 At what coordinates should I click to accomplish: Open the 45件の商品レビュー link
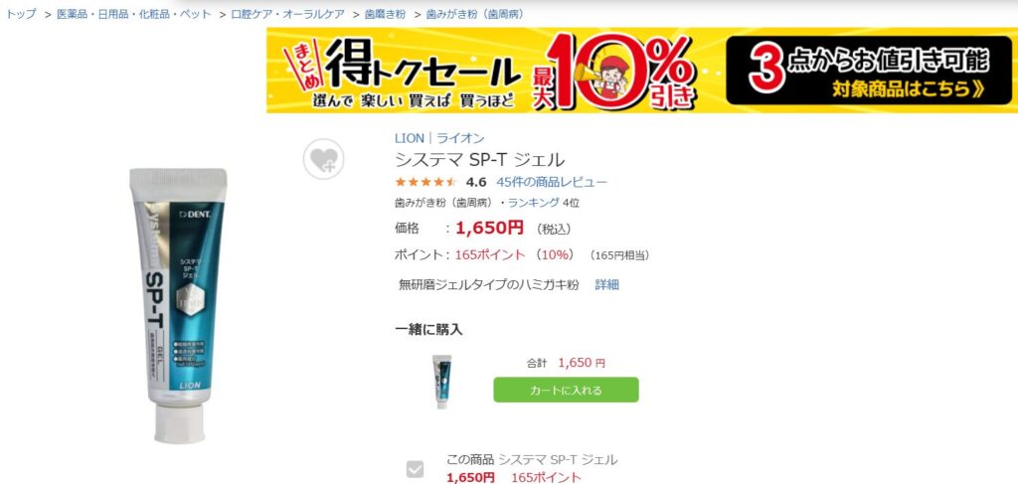tap(552, 182)
